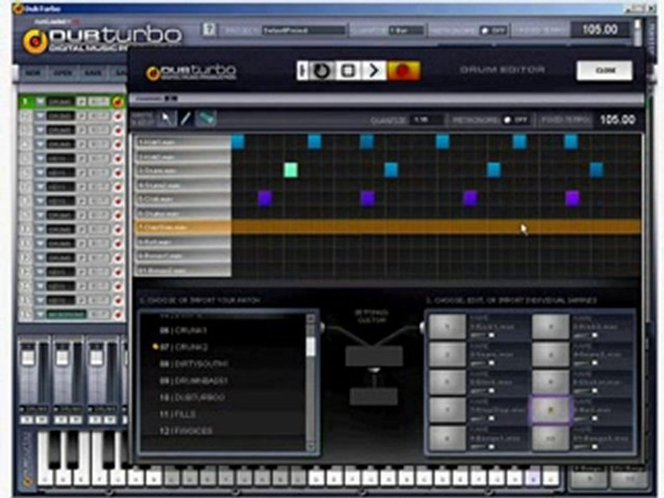Open the help question mark icon in the main window
The image size is (664, 498).
(209, 30)
